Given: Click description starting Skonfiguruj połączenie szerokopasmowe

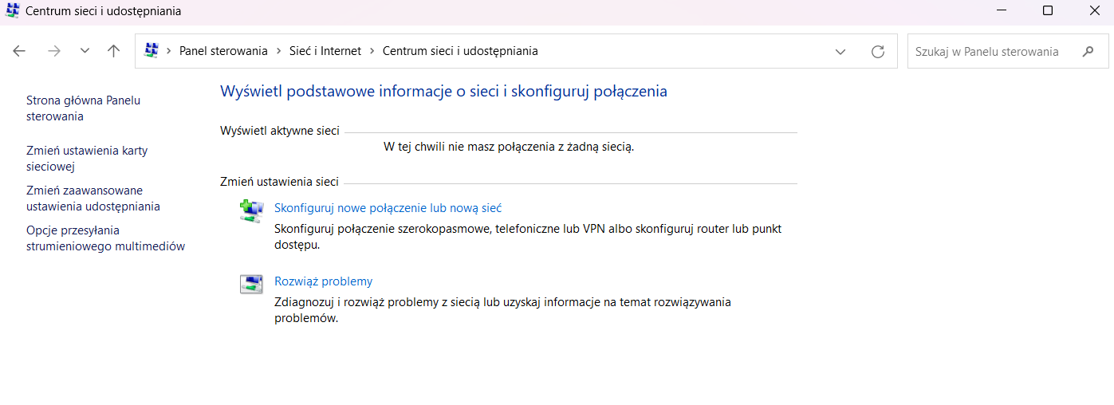Looking at the screenshot, I should [528, 237].
